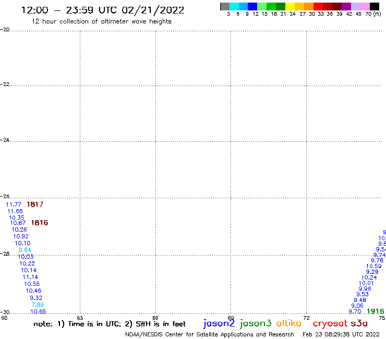The image size is (386, 339).
Task: Click the purple swatch in the color scale
Action: coord(346,6)
